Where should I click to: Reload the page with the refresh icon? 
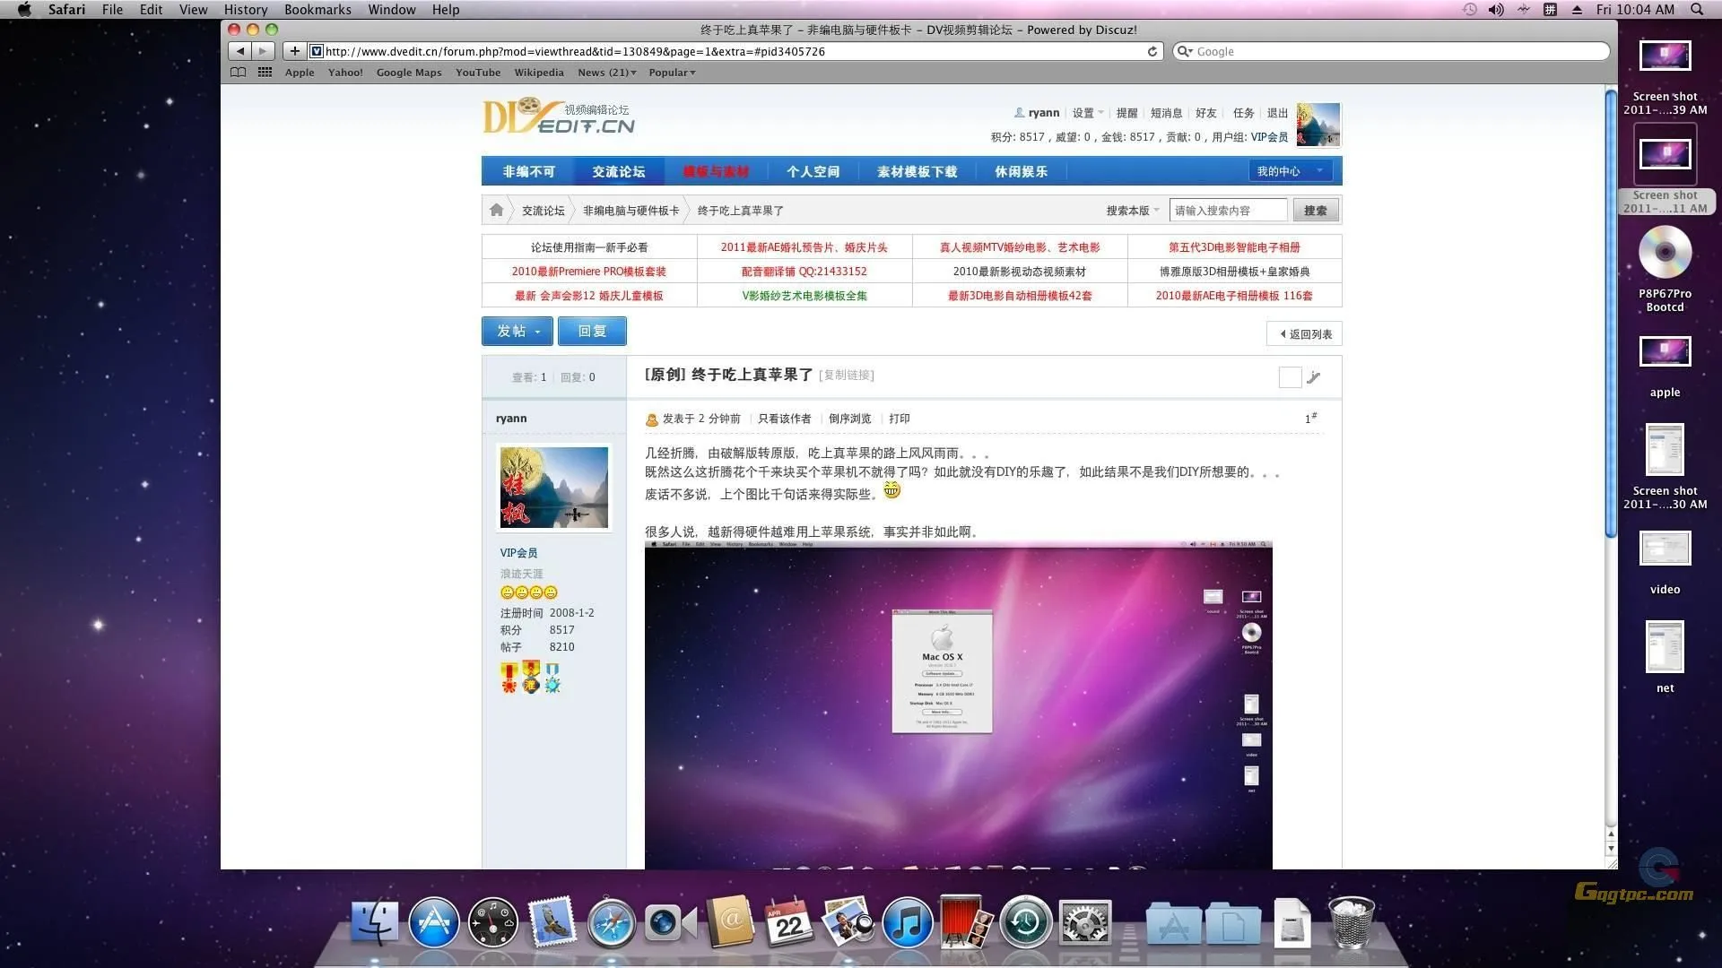(x=1152, y=51)
